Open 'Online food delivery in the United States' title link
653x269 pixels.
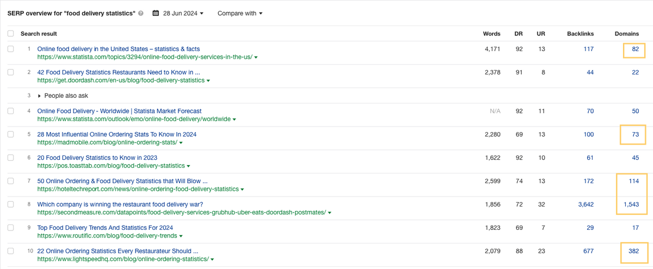[119, 49]
